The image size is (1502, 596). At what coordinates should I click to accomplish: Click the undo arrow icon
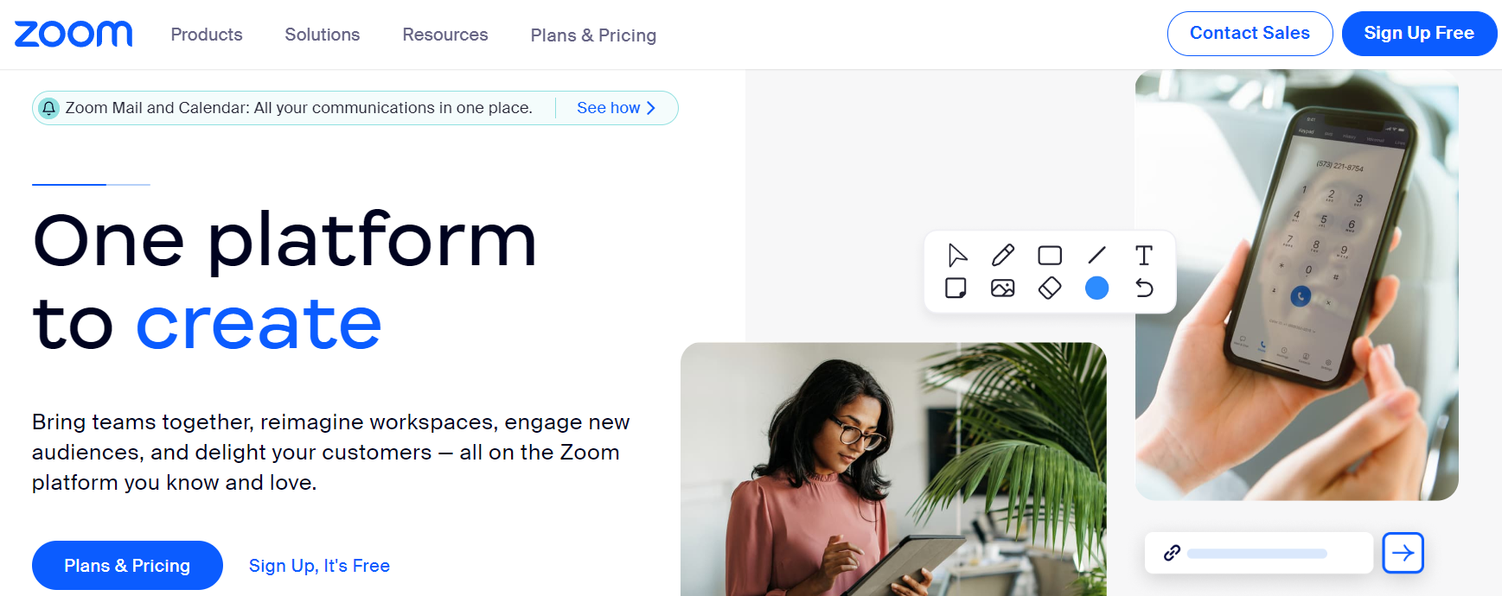(x=1144, y=288)
